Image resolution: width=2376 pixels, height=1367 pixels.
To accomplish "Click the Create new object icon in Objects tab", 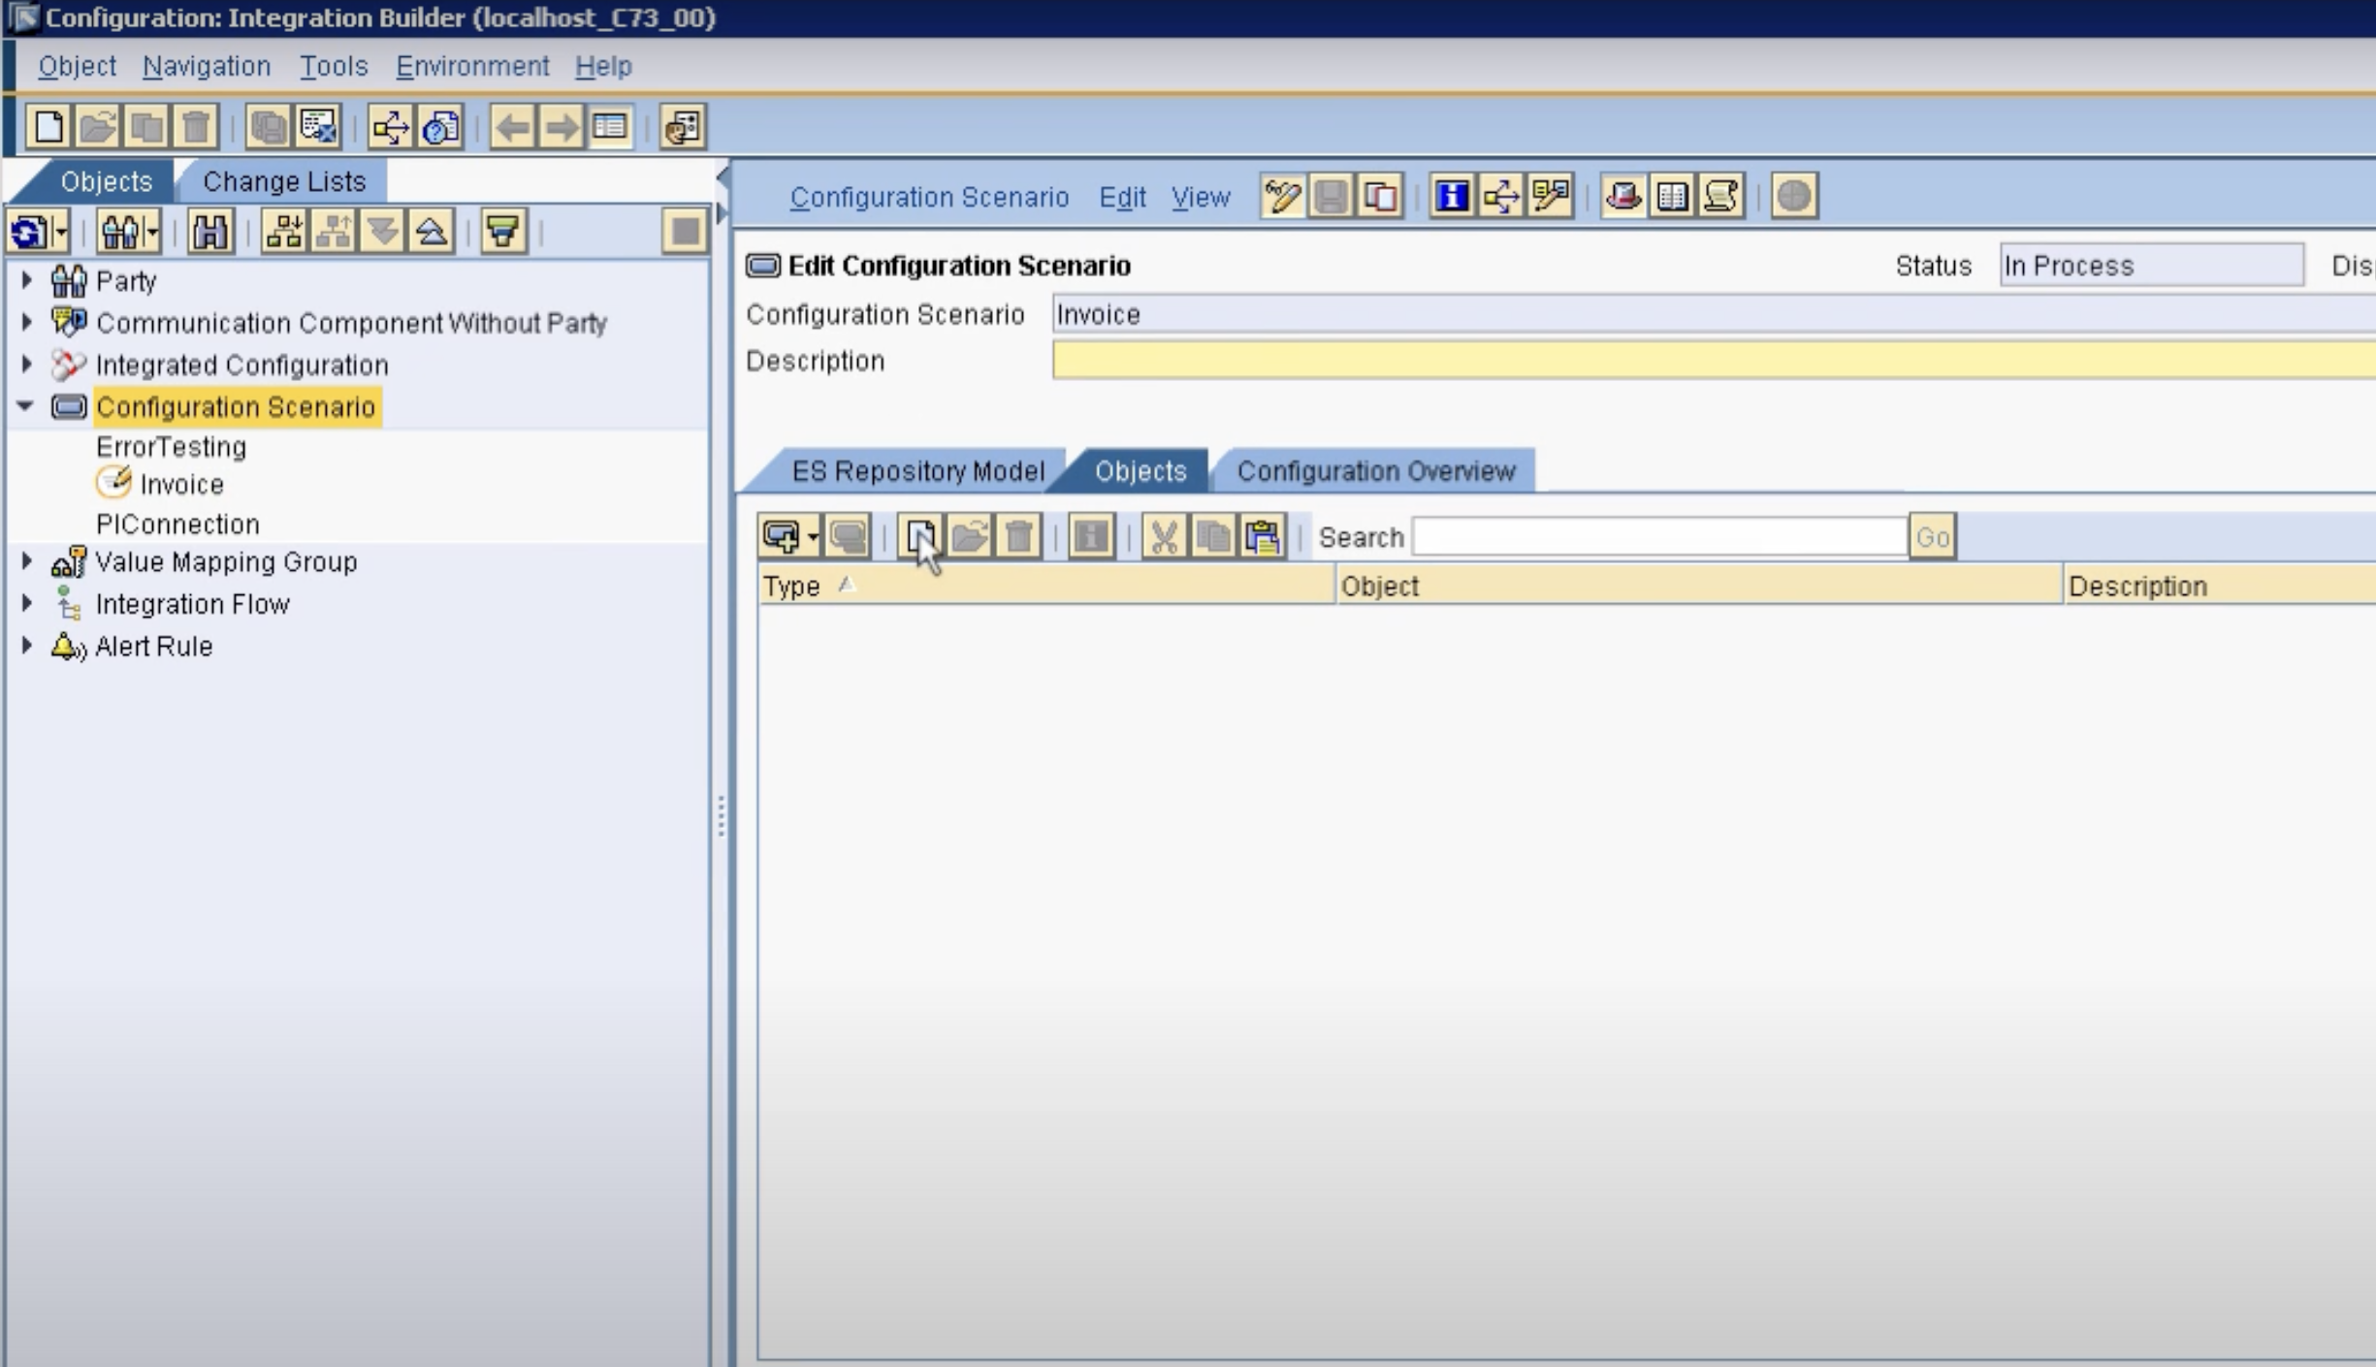I will (x=919, y=536).
